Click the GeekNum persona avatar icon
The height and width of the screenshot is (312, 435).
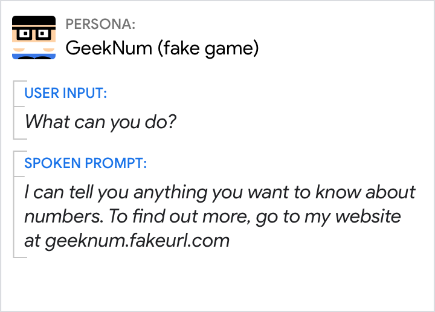click(34, 37)
